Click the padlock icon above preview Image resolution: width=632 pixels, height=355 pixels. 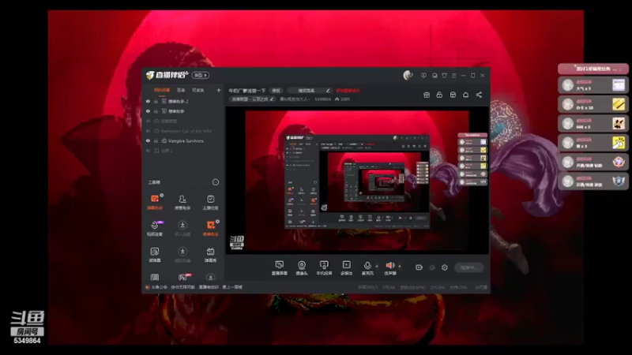tap(439, 95)
